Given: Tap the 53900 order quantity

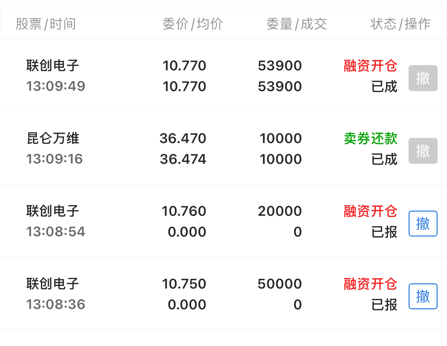Looking at the screenshot, I should [x=280, y=65].
